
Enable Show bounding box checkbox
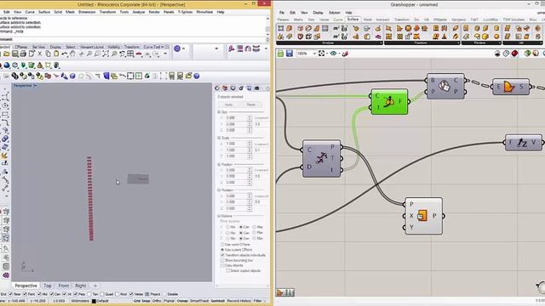[223, 260]
